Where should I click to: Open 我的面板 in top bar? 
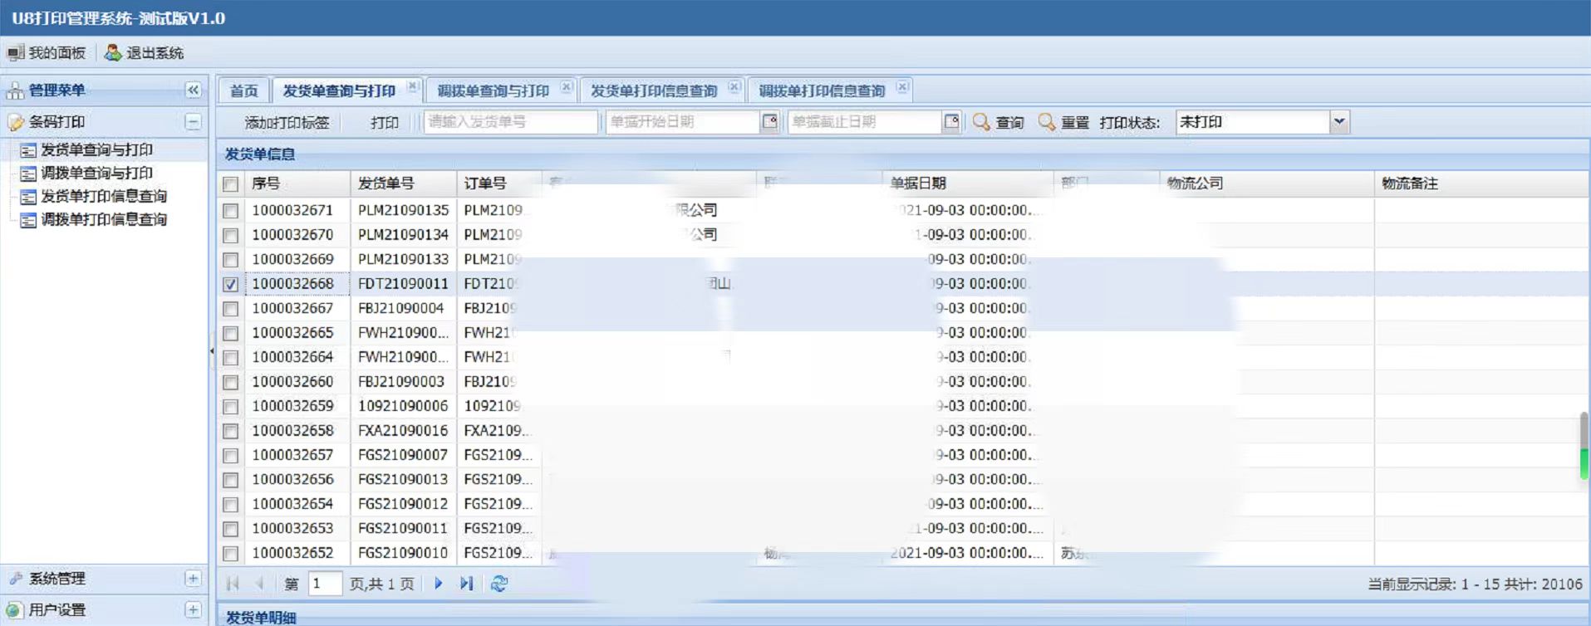click(47, 53)
